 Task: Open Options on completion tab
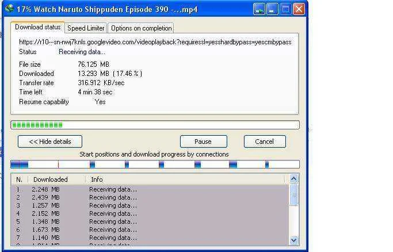(x=141, y=28)
